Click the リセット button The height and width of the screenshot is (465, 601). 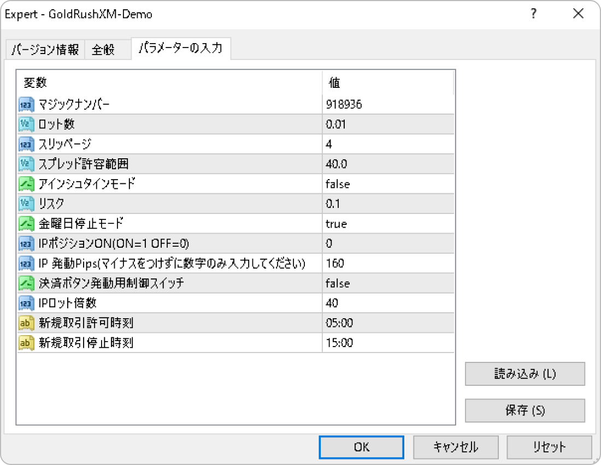[549, 447]
